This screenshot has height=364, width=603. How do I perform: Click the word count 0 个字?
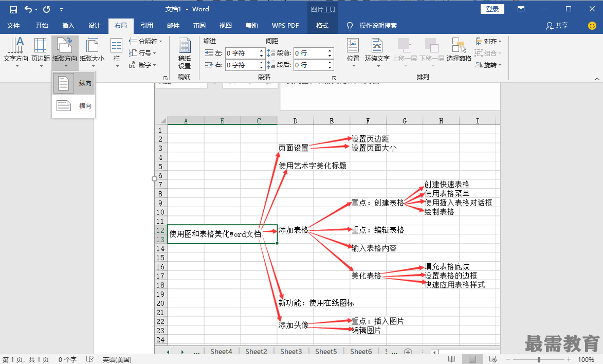tap(67, 360)
